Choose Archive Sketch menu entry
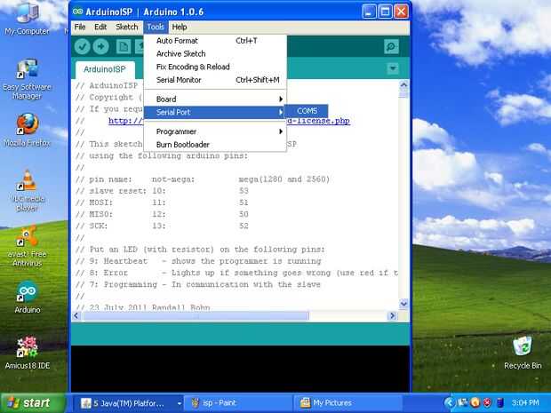Viewport: 551px width, 413px height. [x=215, y=53]
